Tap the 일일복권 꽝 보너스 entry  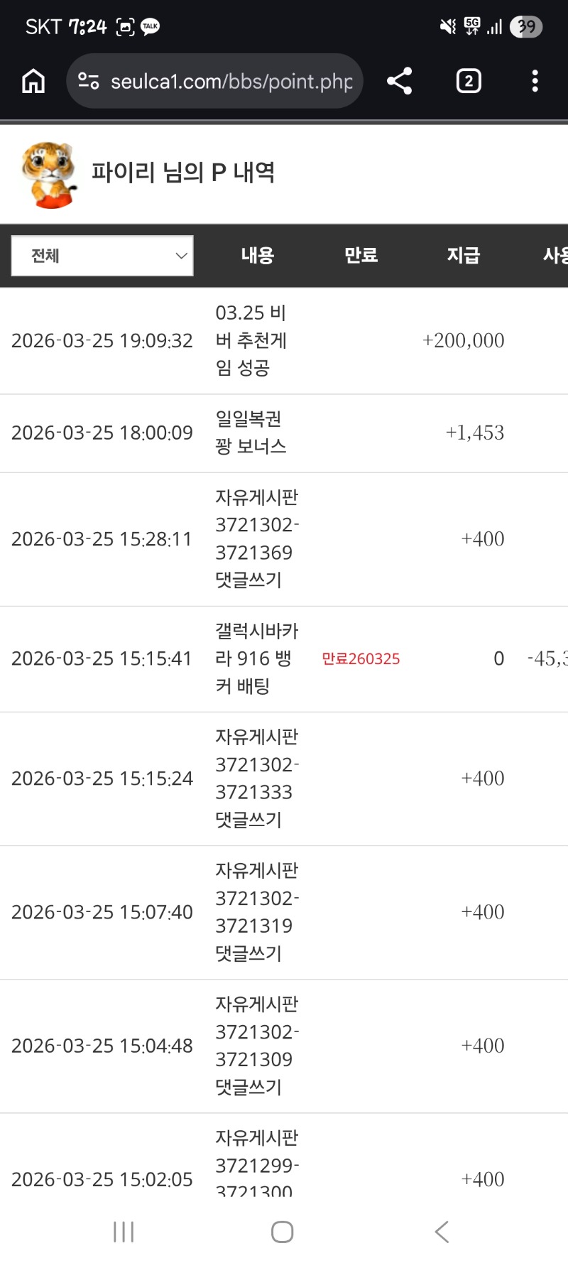tap(251, 433)
